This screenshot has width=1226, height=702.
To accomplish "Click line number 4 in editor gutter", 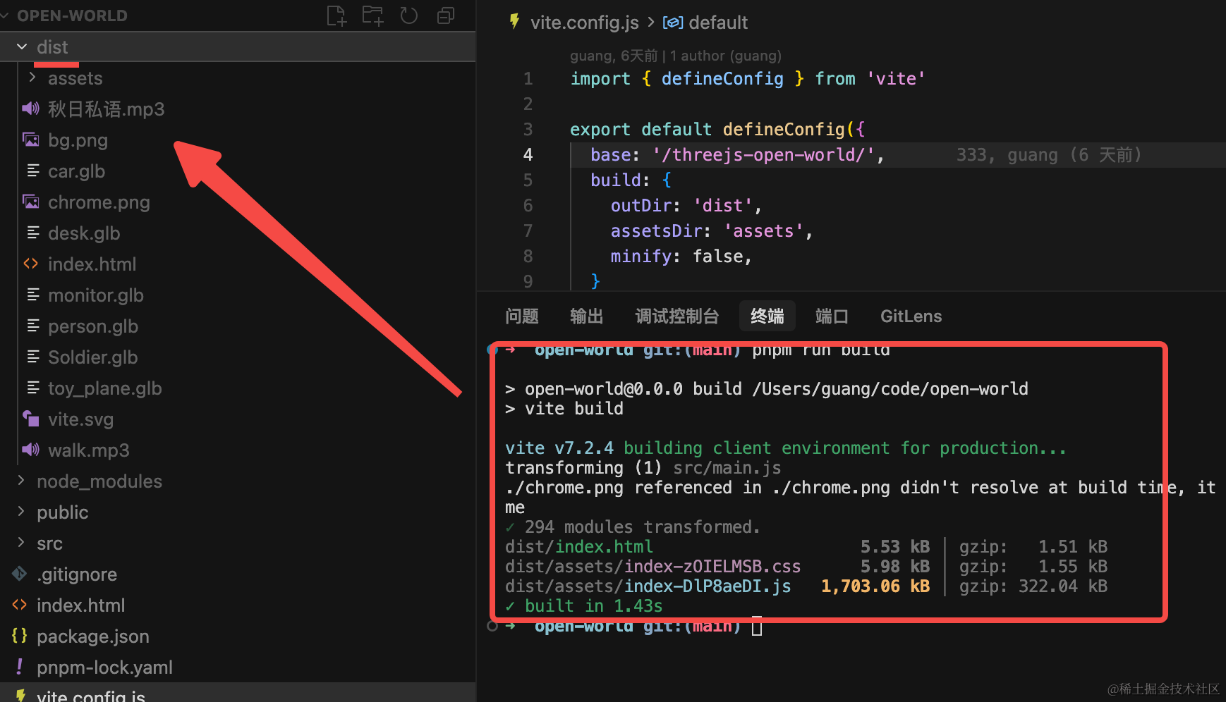I will coord(528,155).
